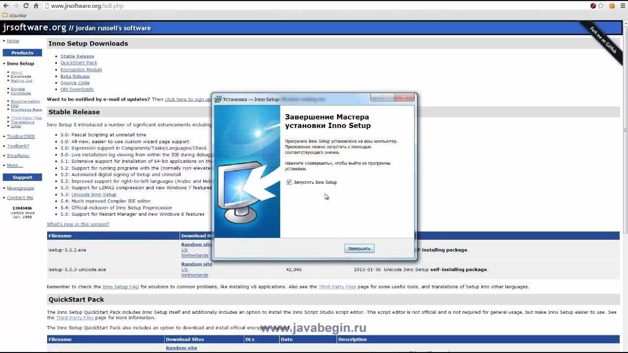Open the StripReloc product link
Viewport: 628px width, 353px height.
tap(18, 155)
